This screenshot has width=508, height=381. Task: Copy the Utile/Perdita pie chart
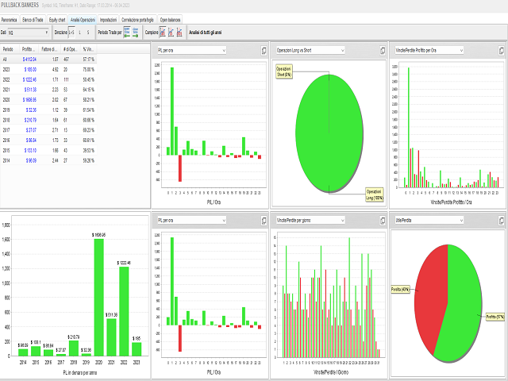(x=502, y=218)
